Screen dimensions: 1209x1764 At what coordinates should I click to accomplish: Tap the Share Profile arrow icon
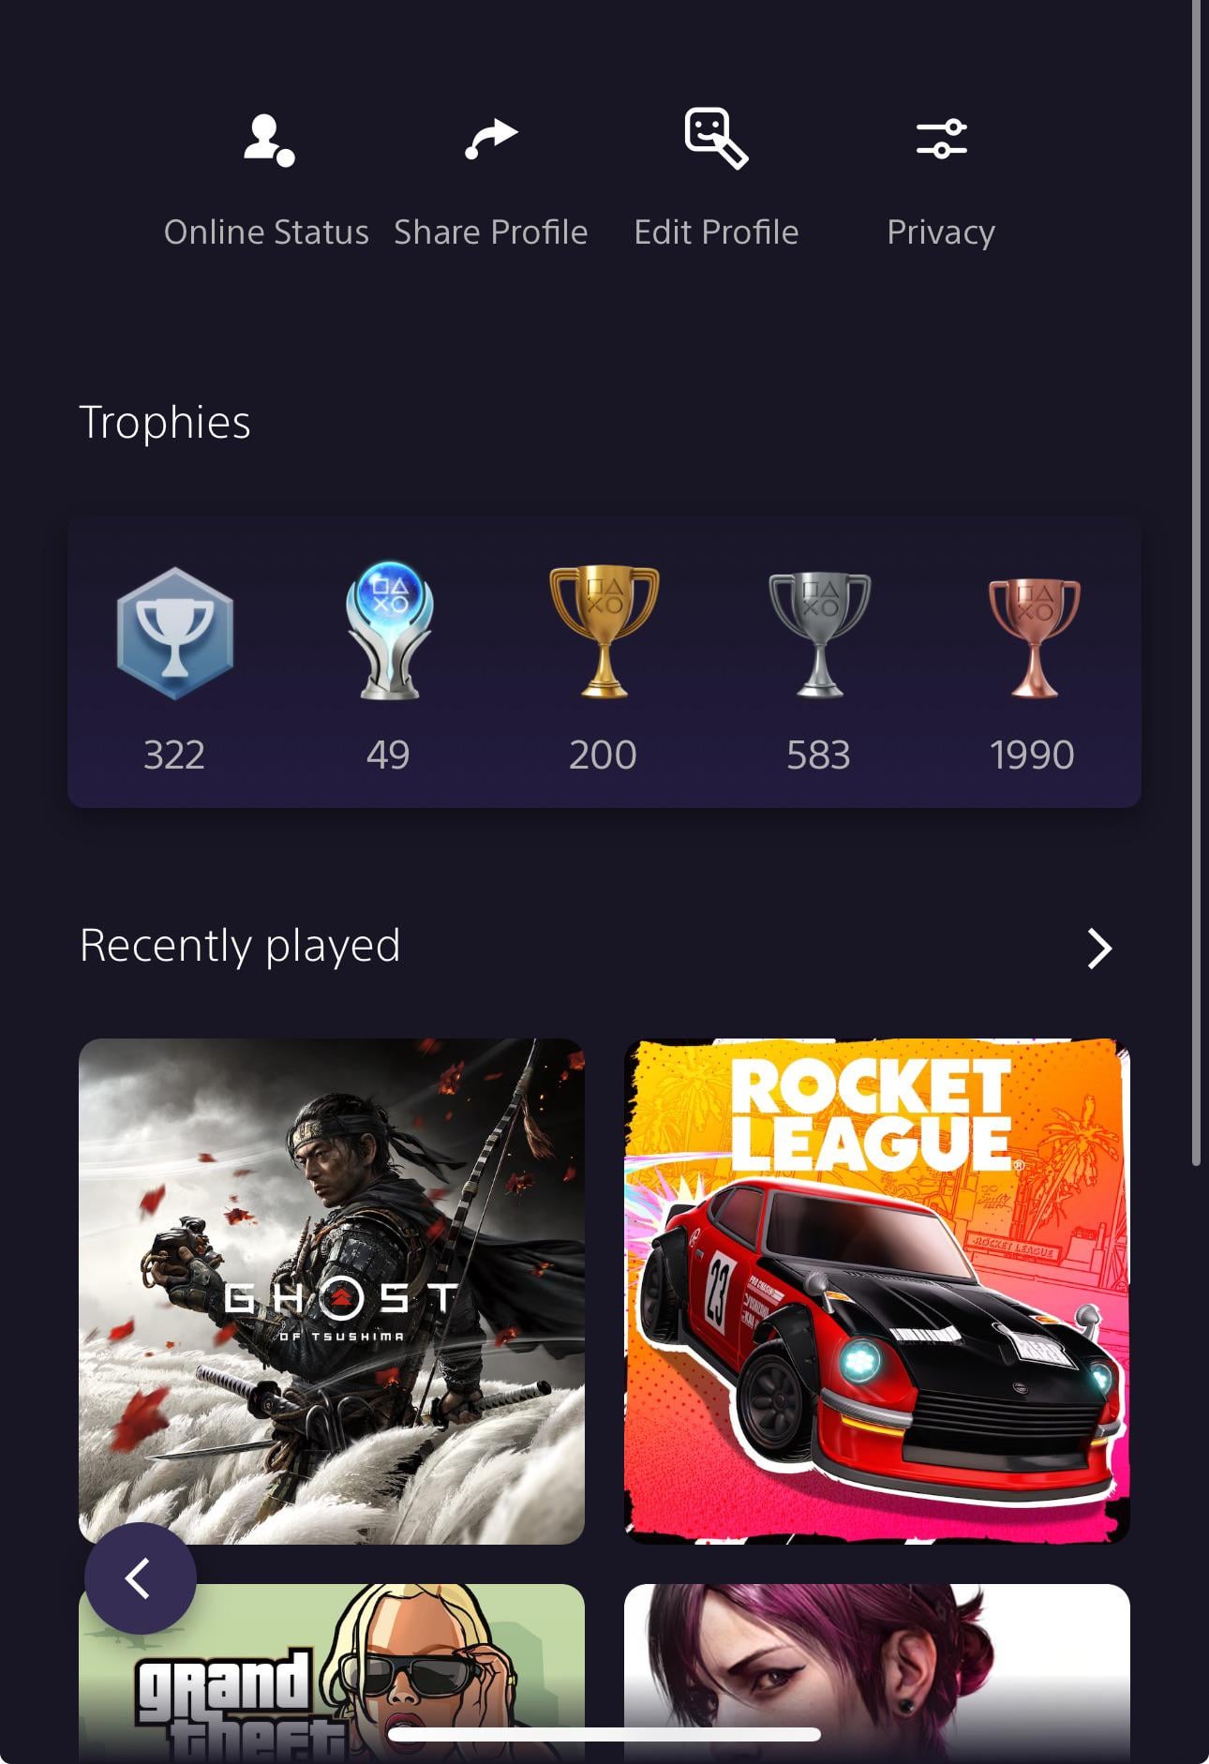click(x=491, y=140)
